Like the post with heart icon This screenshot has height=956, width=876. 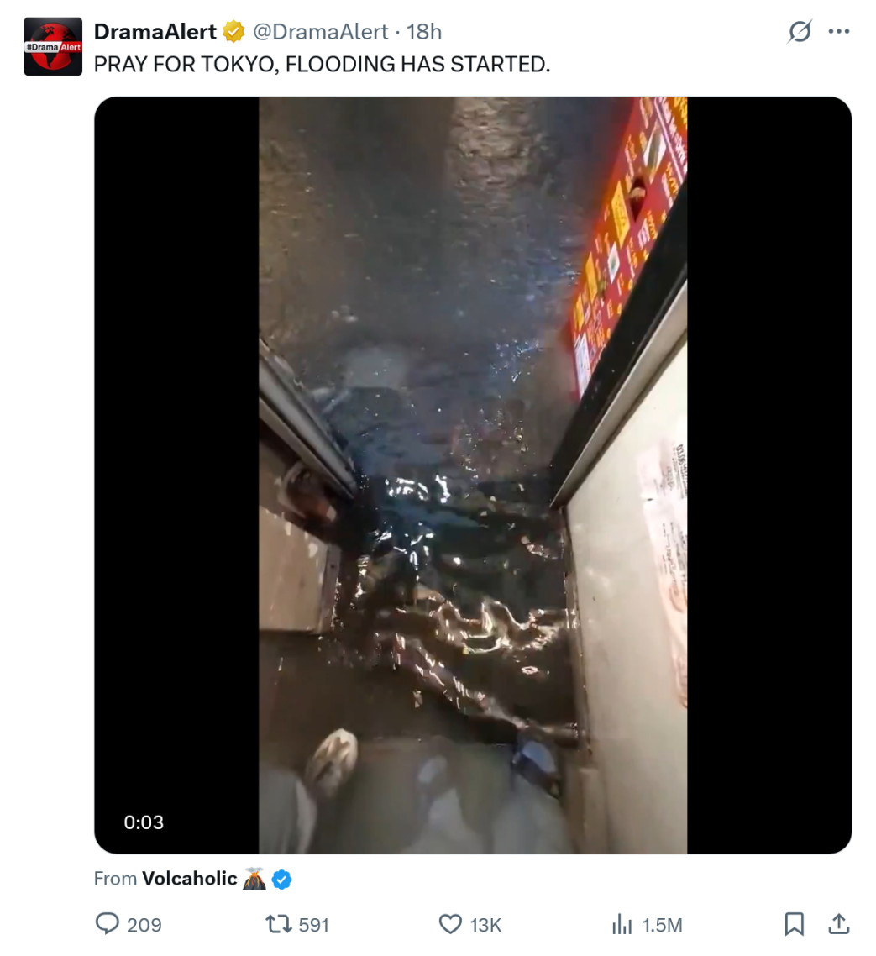pos(450,924)
